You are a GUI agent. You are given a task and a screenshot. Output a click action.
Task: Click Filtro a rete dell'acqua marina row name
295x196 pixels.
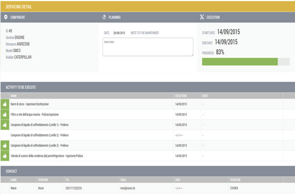click(34, 115)
